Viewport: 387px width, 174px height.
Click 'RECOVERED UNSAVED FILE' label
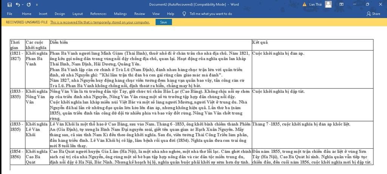click(x=27, y=22)
